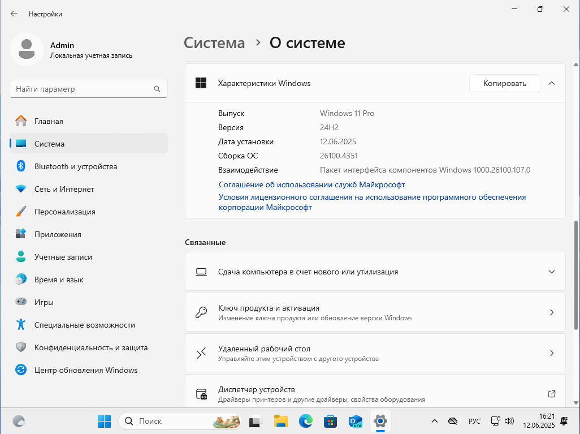Click the shield icon for Конфиденциальность и защита
The image size is (580, 434).
(21, 347)
